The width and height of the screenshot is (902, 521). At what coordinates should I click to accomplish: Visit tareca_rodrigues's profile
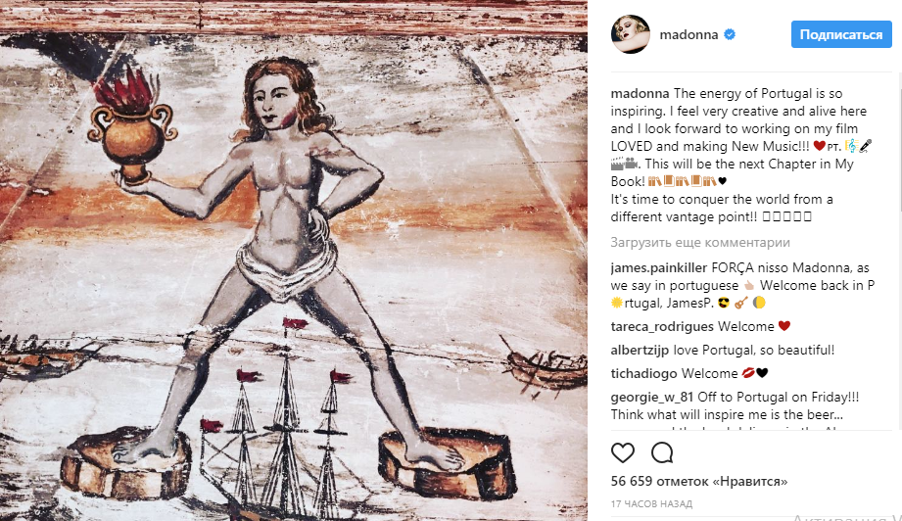pyautogui.click(x=662, y=327)
